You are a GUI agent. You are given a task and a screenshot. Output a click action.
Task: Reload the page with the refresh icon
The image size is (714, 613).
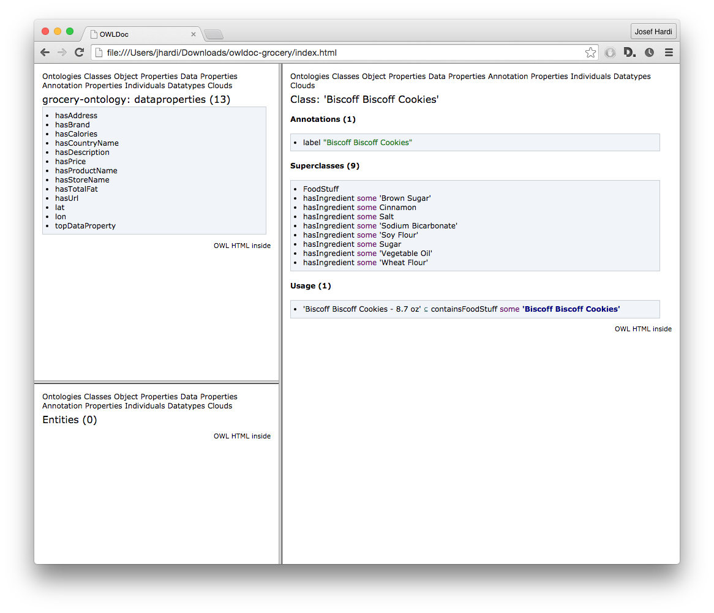(x=79, y=53)
